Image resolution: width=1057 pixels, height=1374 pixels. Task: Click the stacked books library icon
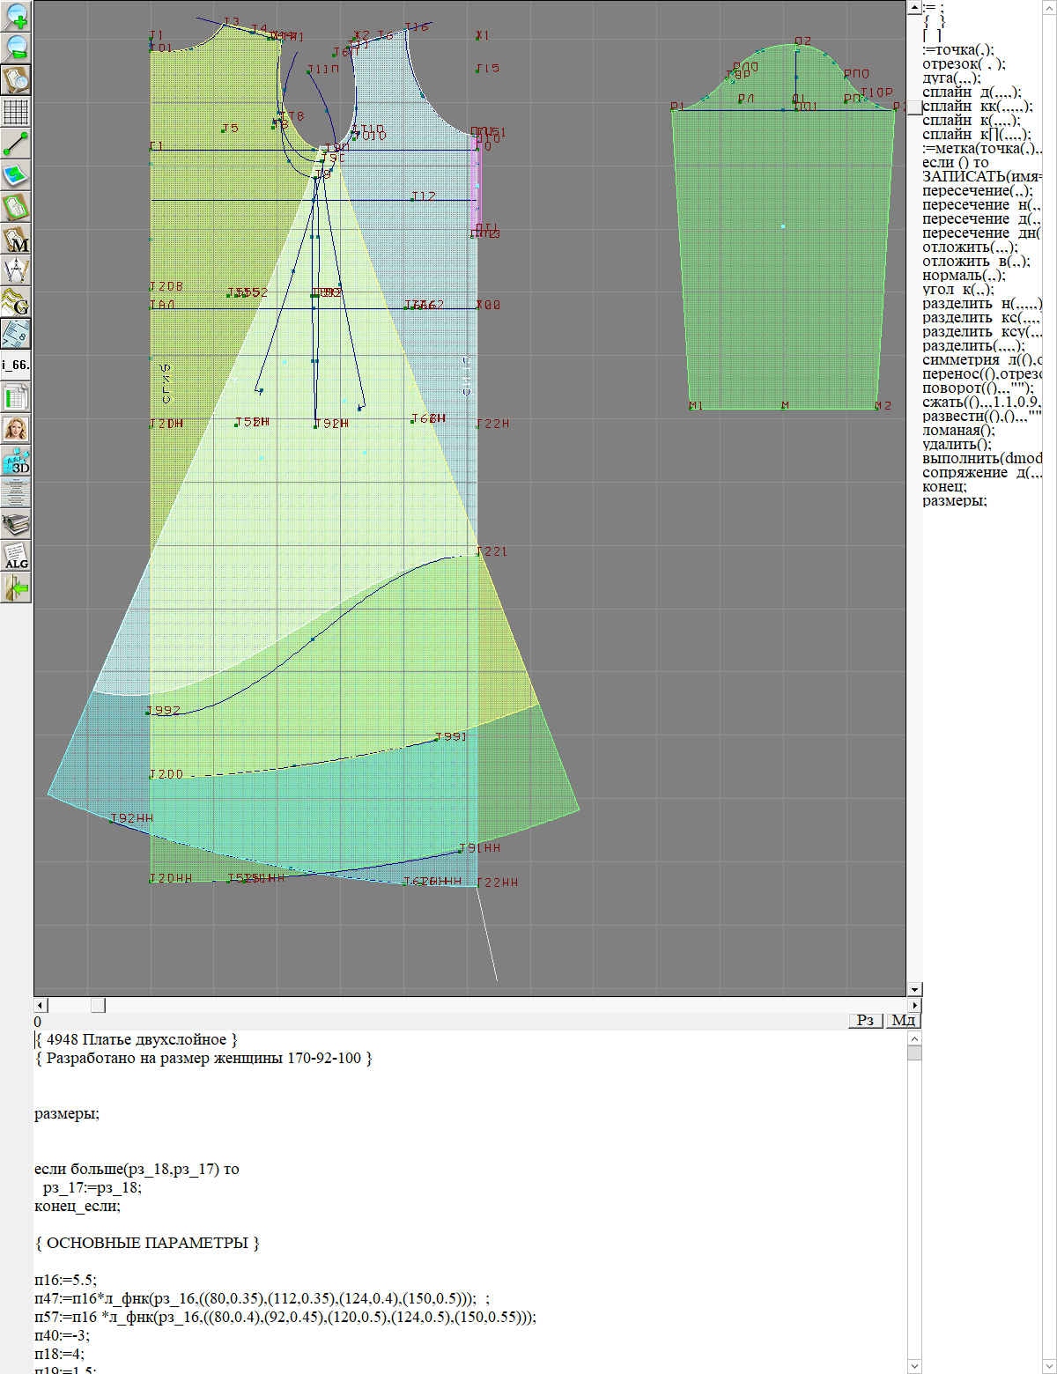(16, 524)
